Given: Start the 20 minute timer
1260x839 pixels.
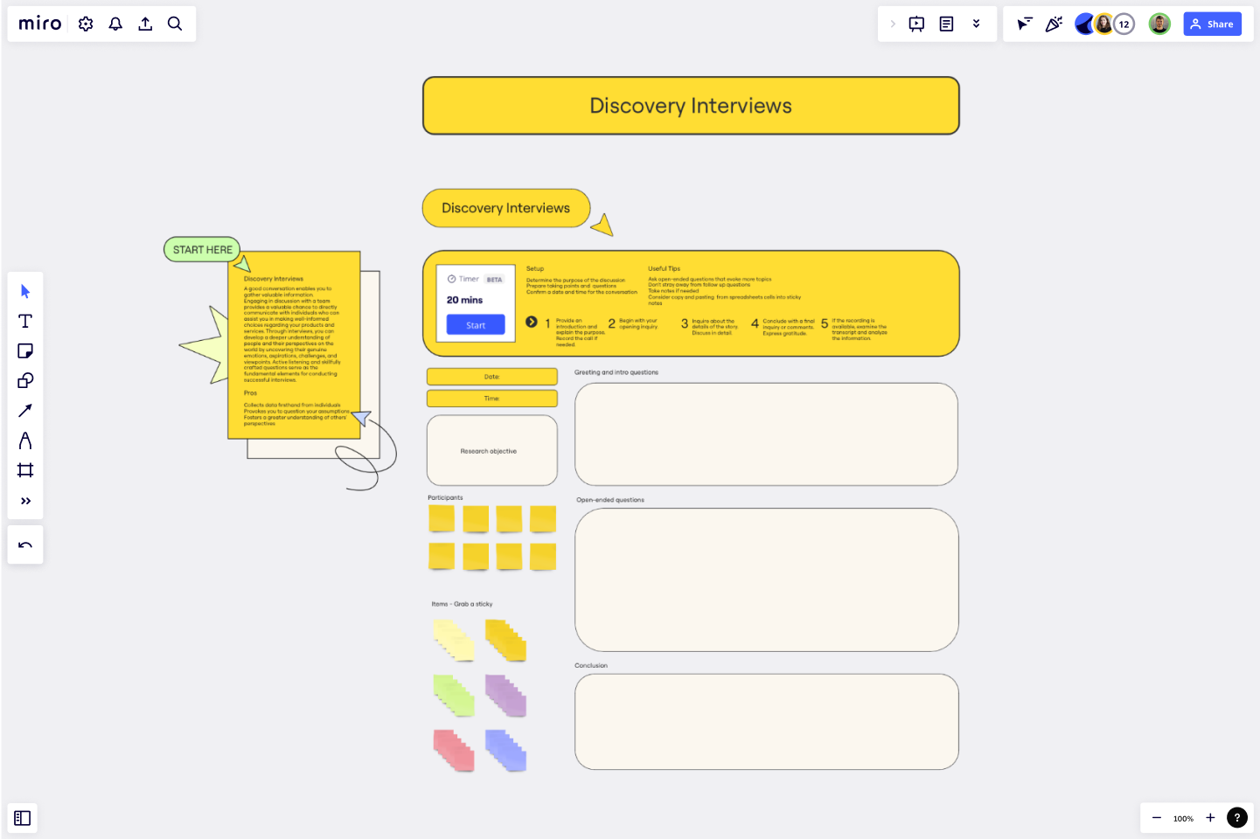Looking at the screenshot, I should (x=475, y=324).
